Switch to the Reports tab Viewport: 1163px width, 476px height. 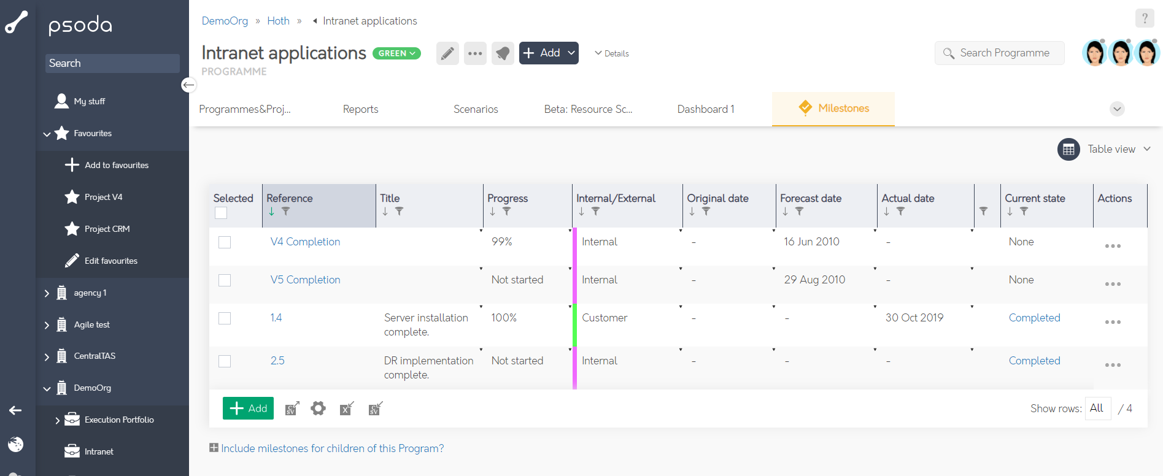pyautogui.click(x=360, y=109)
